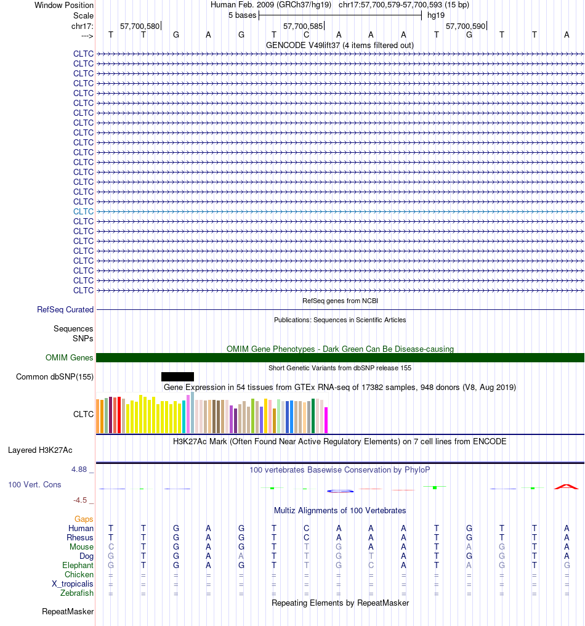Click the OMIM Genes track label
This screenshot has height=626, width=585.
tap(69, 358)
